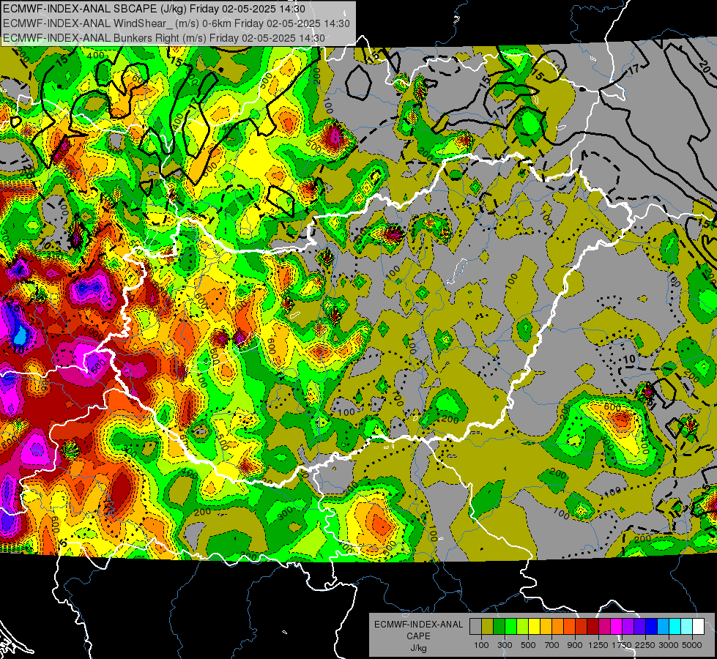Click the J/kg unit label in legend
Image resolution: width=717 pixels, height=659 pixels.
tap(418, 648)
